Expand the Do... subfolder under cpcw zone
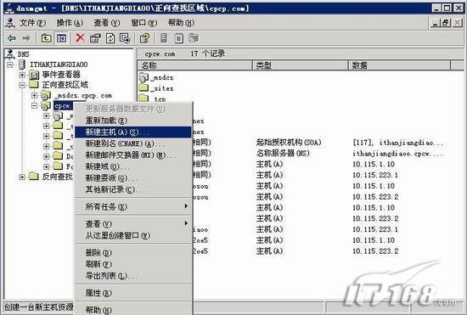 click(x=47, y=156)
